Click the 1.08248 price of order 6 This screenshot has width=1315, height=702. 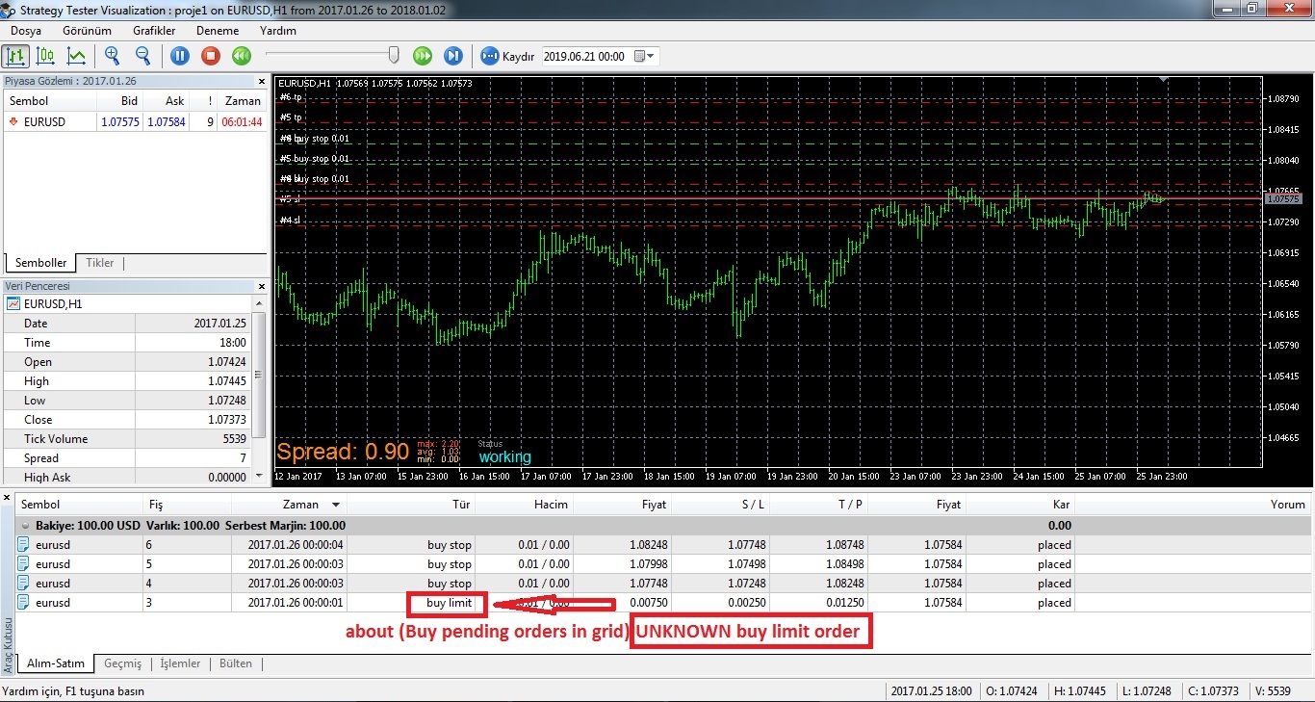click(x=648, y=545)
